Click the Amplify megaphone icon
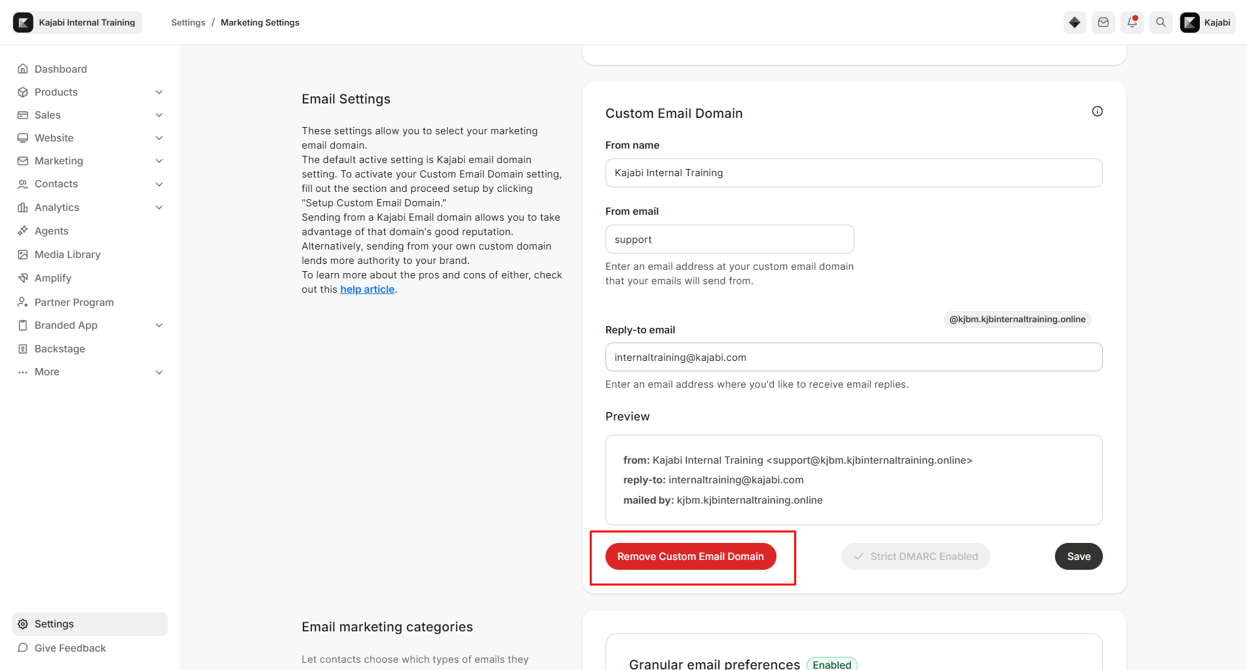Viewport: 1247px width, 670px height. (x=23, y=278)
